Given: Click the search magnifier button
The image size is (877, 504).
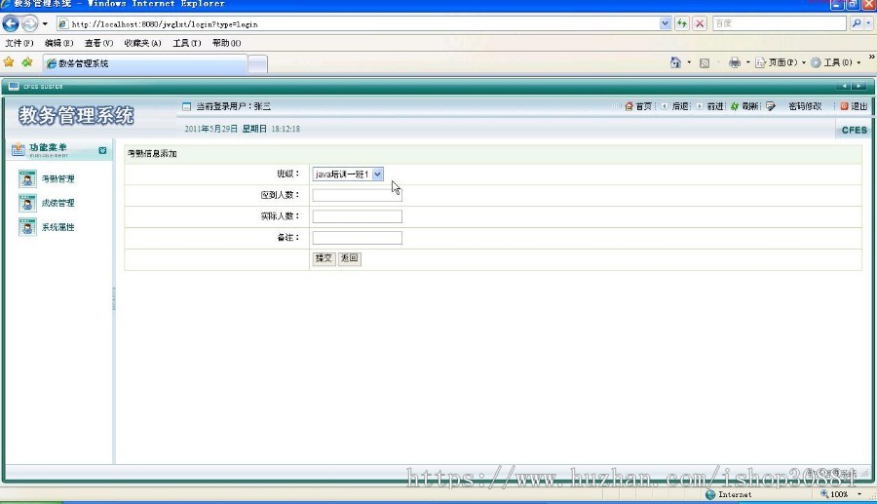Looking at the screenshot, I should point(856,23).
